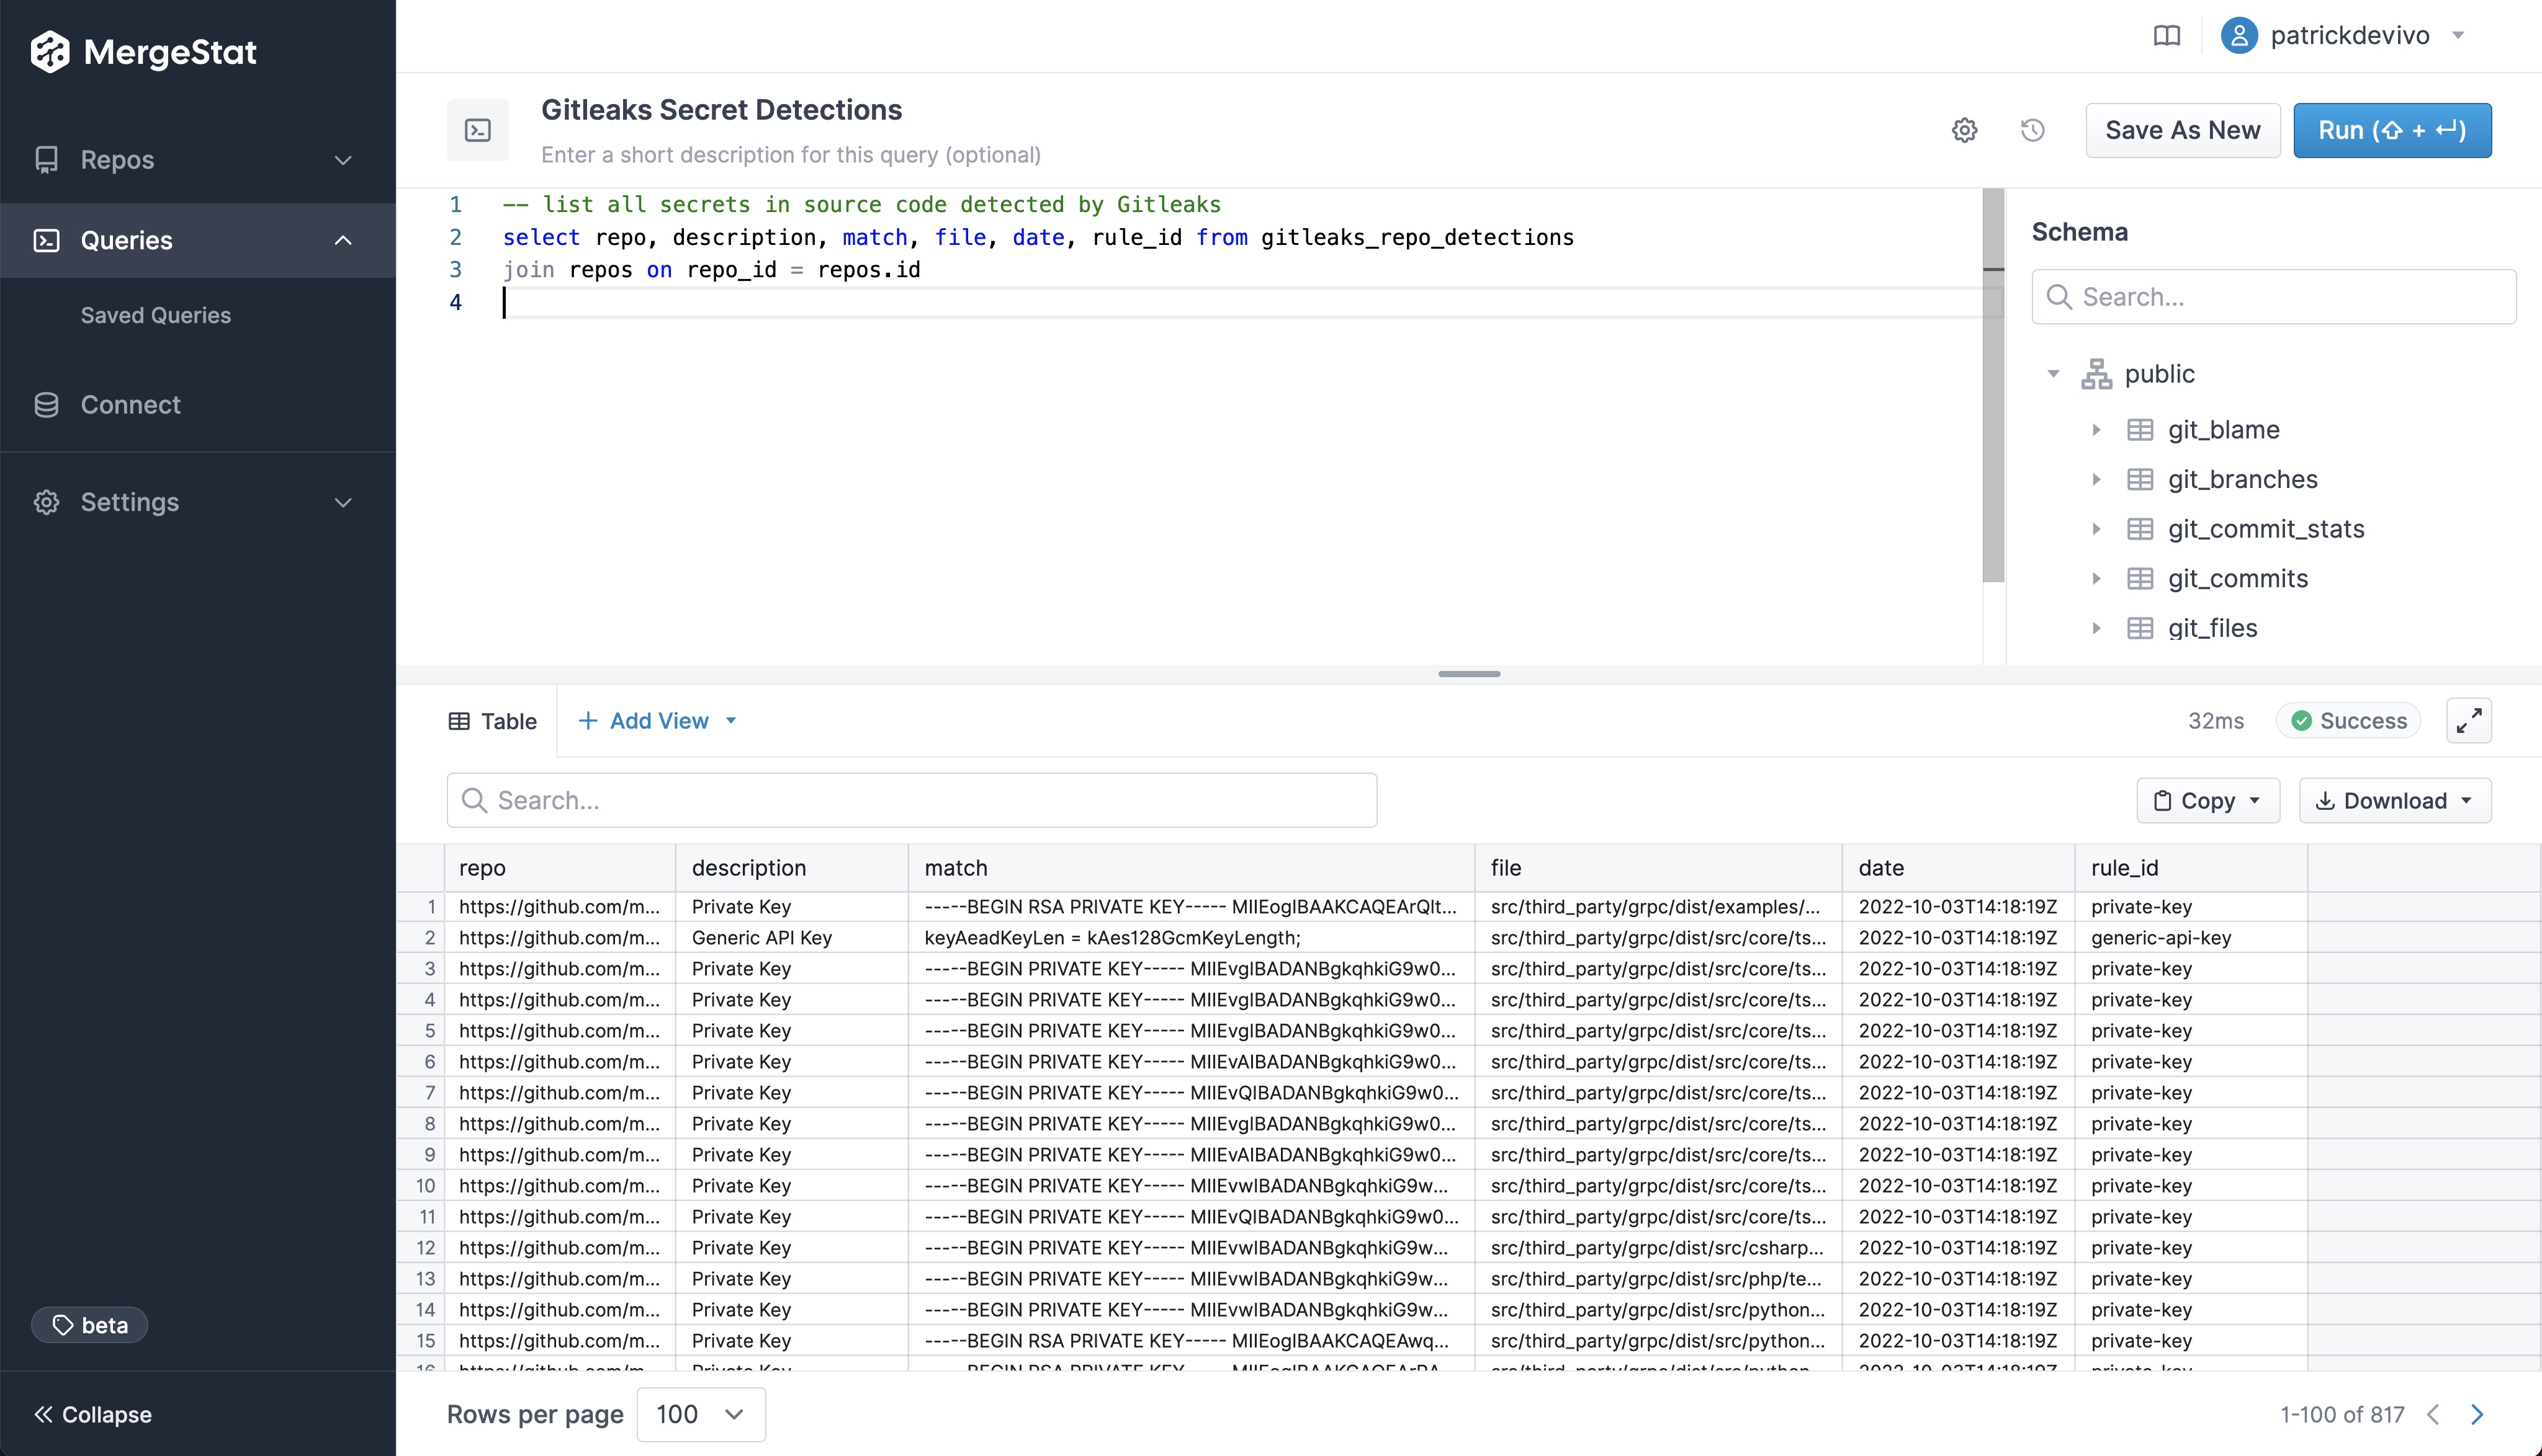Expand the Repos sidebar section
This screenshot has width=2542, height=1456.
click(343, 160)
